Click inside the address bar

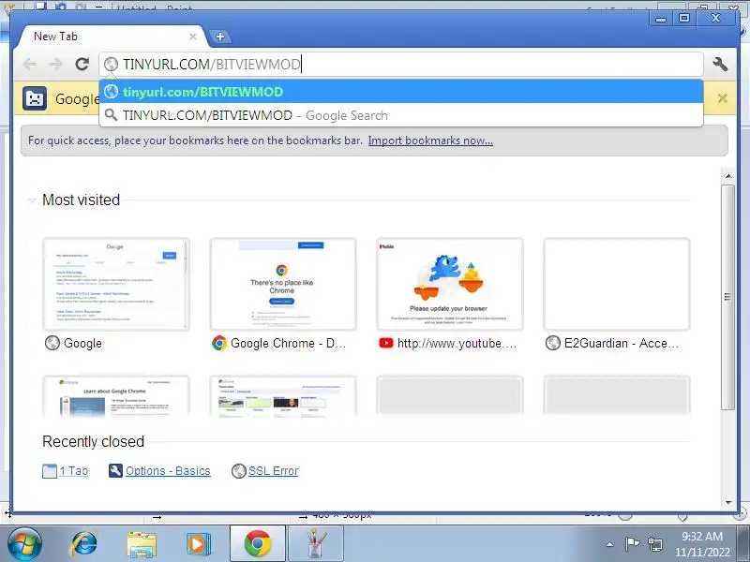(401, 64)
